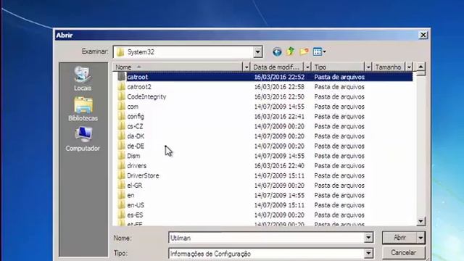This screenshot has width=464, height=261.
Task: Click the scrollbar down arrow
Action: coord(420,221)
